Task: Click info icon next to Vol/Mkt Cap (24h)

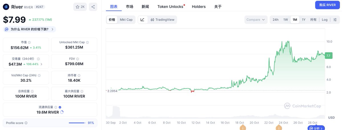Action: [x=39, y=75]
